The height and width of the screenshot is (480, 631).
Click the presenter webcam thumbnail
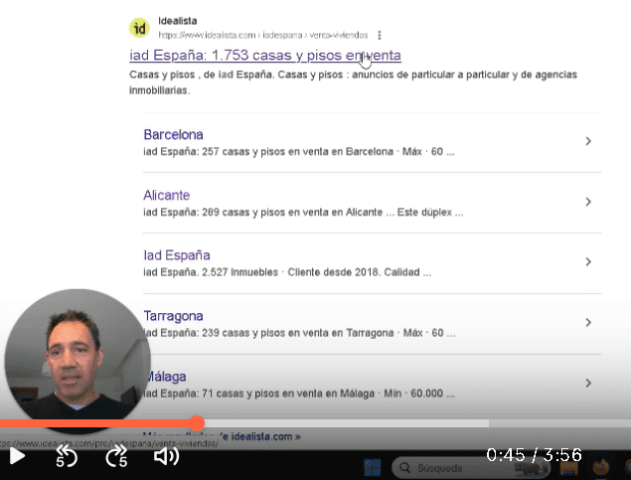[x=78, y=358]
